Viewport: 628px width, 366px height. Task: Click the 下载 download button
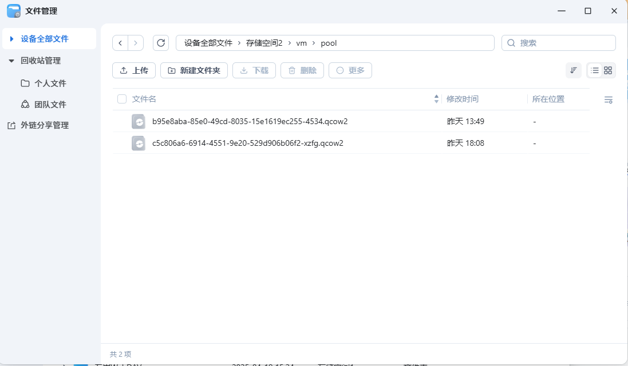tap(254, 70)
